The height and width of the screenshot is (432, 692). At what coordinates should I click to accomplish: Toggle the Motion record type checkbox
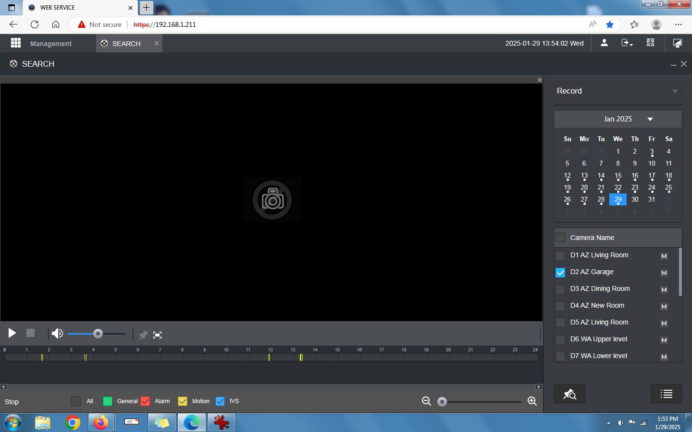point(183,401)
